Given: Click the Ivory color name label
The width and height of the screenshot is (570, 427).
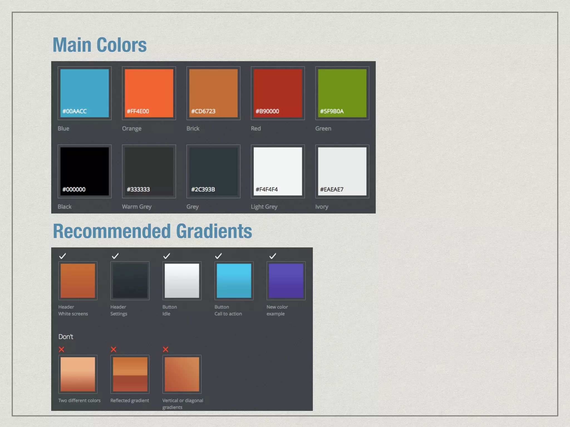Looking at the screenshot, I should [x=322, y=207].
